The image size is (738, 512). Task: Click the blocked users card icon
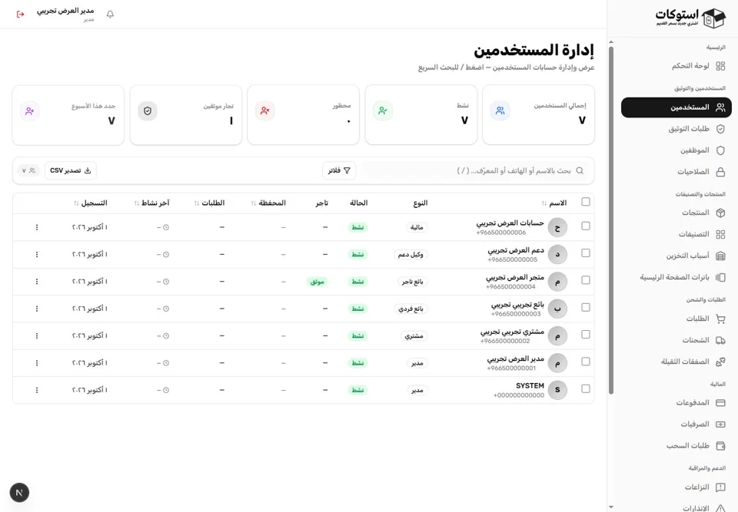coord(265,111)
